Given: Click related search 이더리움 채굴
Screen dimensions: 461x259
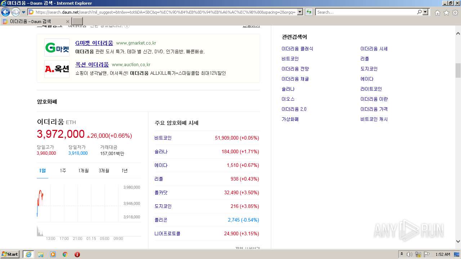Looking at the screenshot, I should (x=295, y=79).
